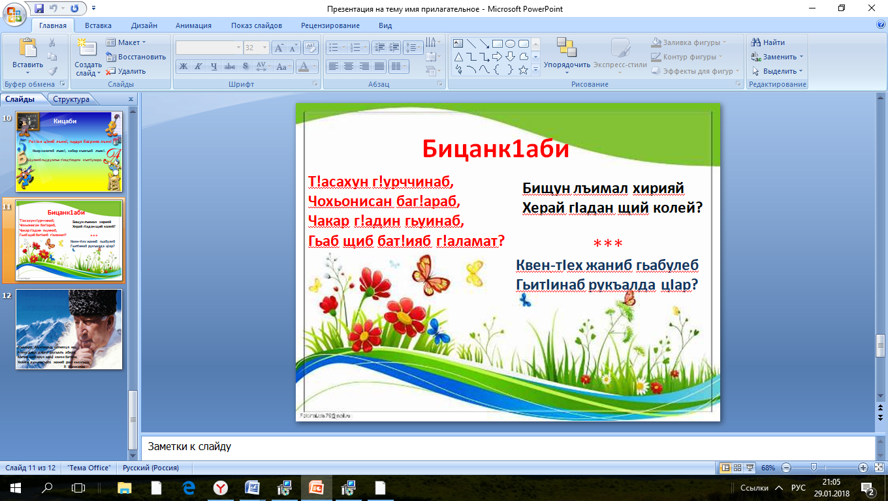Center the paragraph text
888x501 pixels.
(x=349, y=66)
